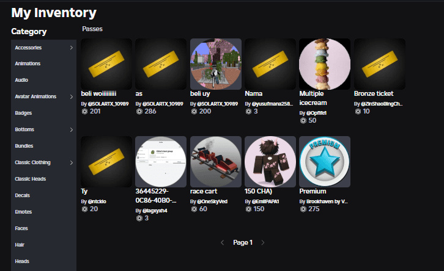Select the Bronze ticket golden pass icon
Viewport: 444px width, 271px height.
379,64
